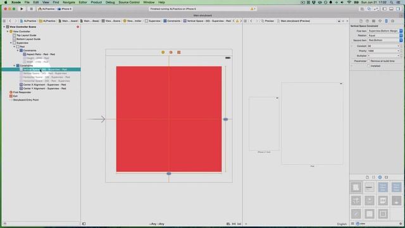The image size is (405, 228).
Task: Open the Identity inspector tab
Action: coord(373,21)
